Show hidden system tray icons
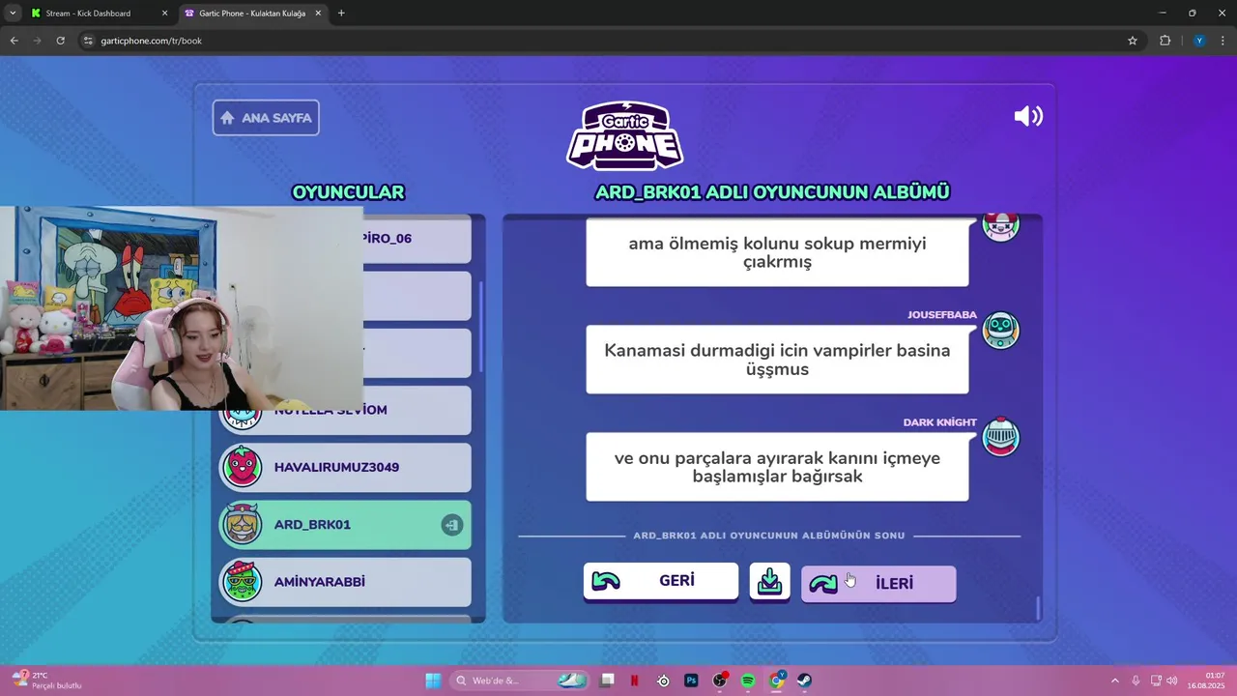Image resolution: width=1237 pixels, height=696 pixels. 1114,681
